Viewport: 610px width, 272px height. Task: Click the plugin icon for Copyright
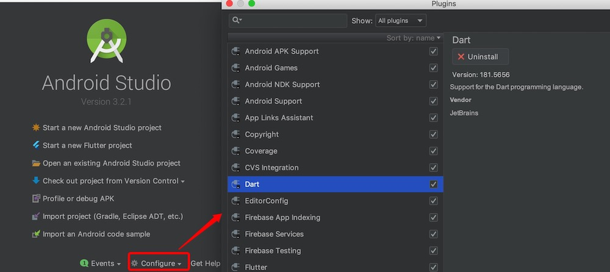[x=235, y=134]
